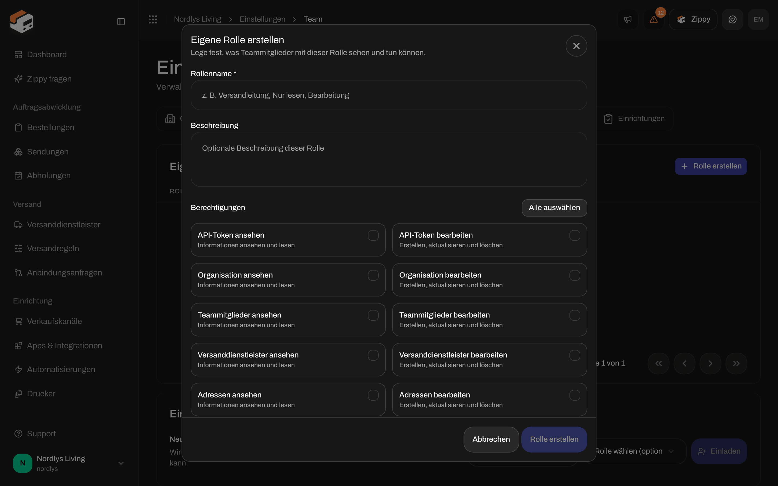Open the Rolle wählen dropdown
Screen dimensions: 778x486
coord(635,451)
